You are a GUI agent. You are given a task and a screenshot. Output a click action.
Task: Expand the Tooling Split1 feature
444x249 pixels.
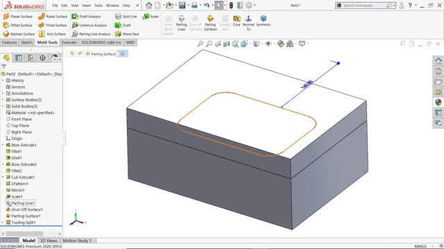(x=3, y=223)
